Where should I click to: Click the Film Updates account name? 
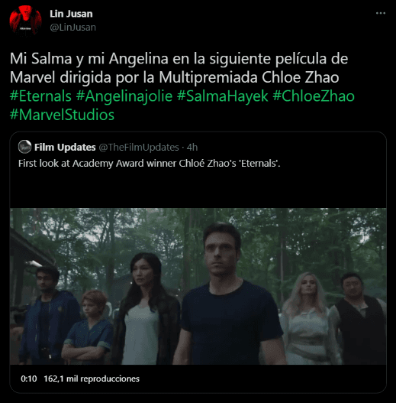65,148
